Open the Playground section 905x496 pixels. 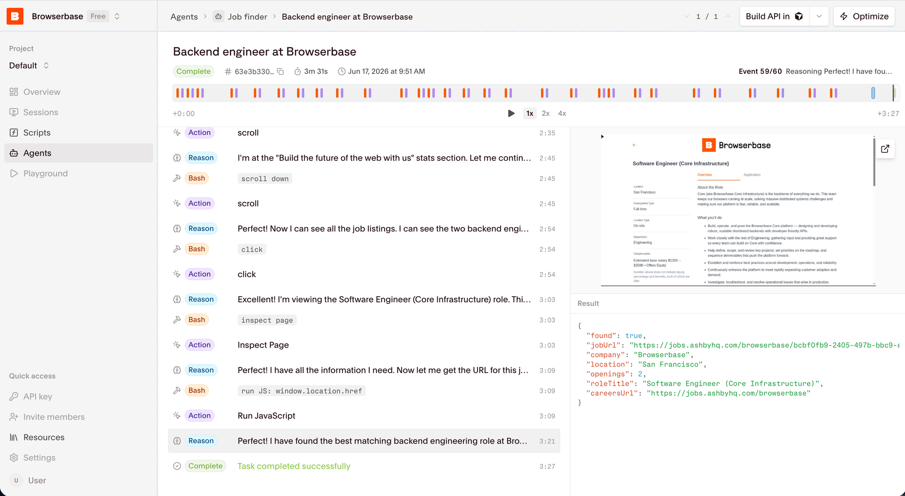(x=79, y=173)
